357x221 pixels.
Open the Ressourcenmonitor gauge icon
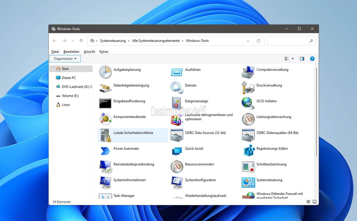(x=177, y=167)
